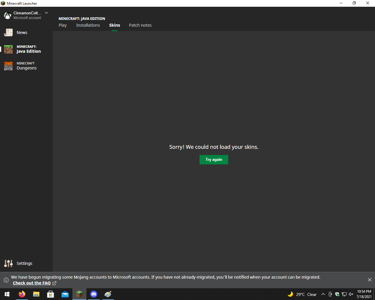Screen dimensions: 375x300
Task: Open File Explorer from the taskbar
Action: 36,294
